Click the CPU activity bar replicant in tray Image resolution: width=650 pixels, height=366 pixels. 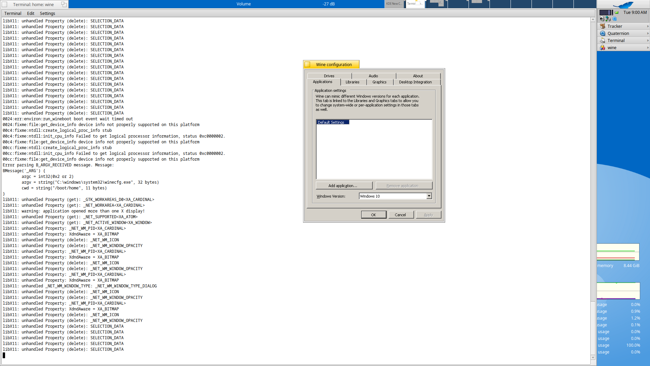[x=606, y=13]
